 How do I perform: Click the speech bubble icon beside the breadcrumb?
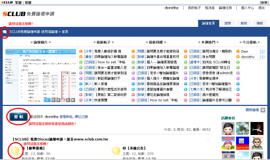pyautogui.click(x=5, y=32)
